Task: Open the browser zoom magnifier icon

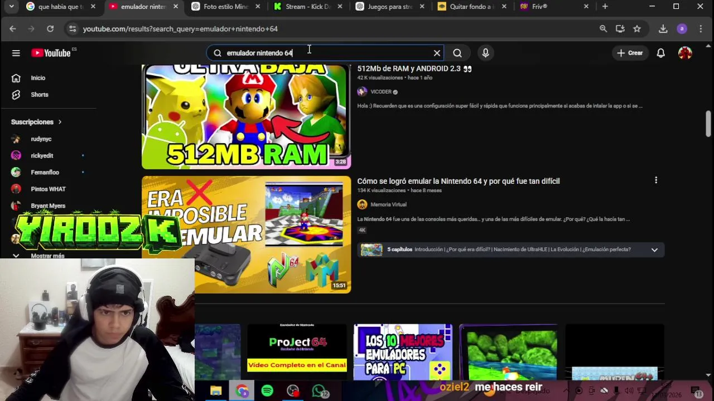Action: tap(603, 28)
